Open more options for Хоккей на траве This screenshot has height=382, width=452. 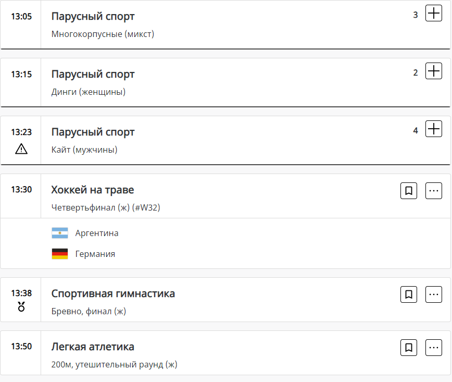click(x=434, y=191)
